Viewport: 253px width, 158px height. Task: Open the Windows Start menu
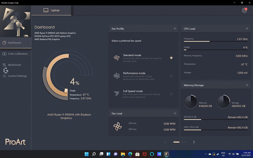click(87, 154)
